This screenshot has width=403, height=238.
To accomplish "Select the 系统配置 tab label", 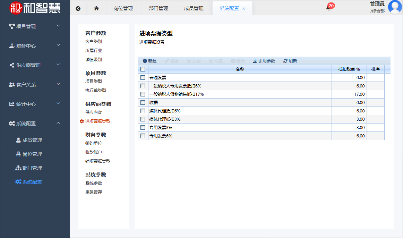I will 229,8.
